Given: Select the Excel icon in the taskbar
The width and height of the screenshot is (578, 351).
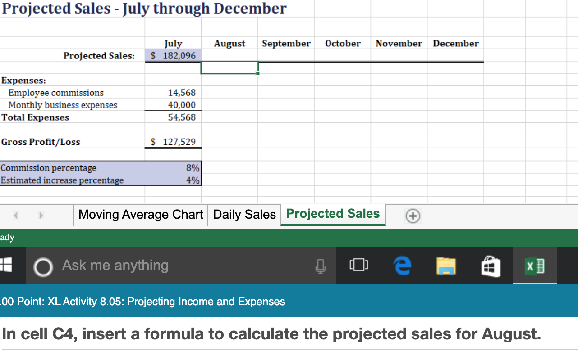Looking at the screenshot, I should [x=535, y=265].
